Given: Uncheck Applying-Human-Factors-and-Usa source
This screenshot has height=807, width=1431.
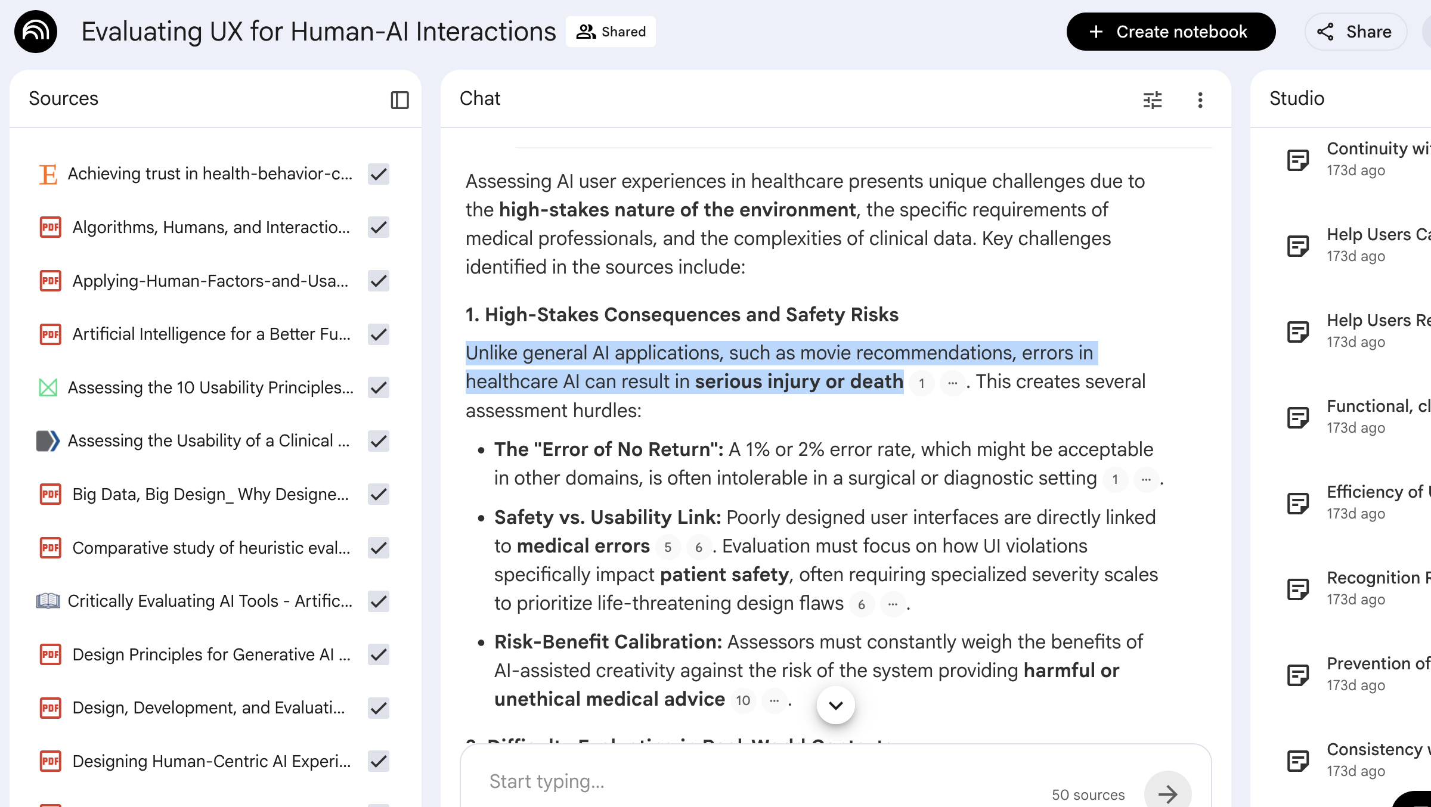Looking at the screenshot, I should (x=379, y=281).
